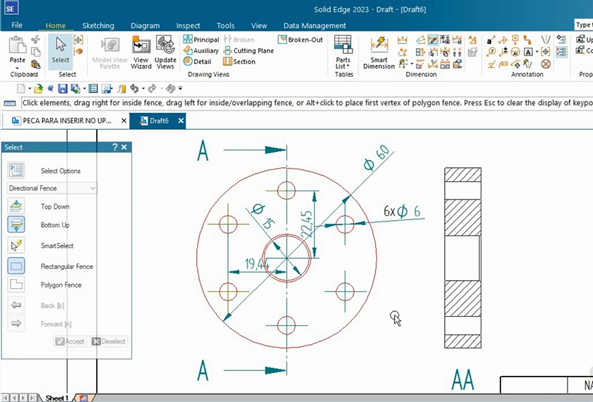
Task: Open Select Options in Select panel
Action: (x=16, y=171)
